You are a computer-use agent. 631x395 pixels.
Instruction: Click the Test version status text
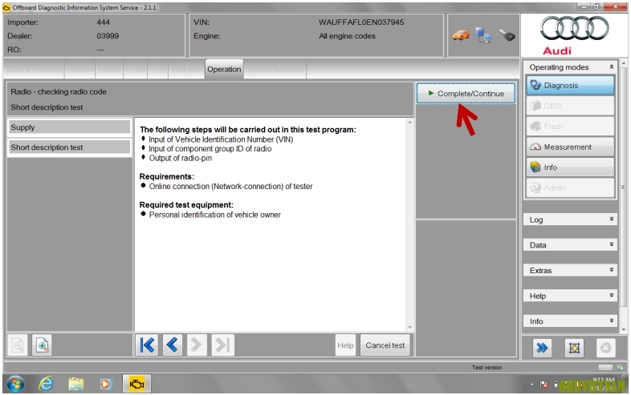486,367
